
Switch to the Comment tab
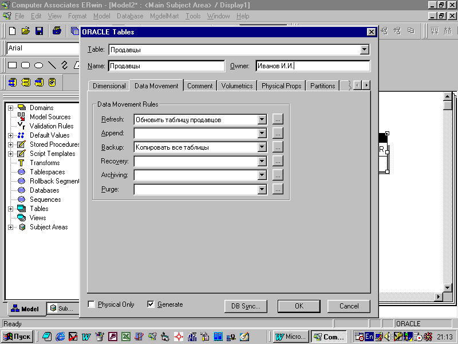click(200, 86)
